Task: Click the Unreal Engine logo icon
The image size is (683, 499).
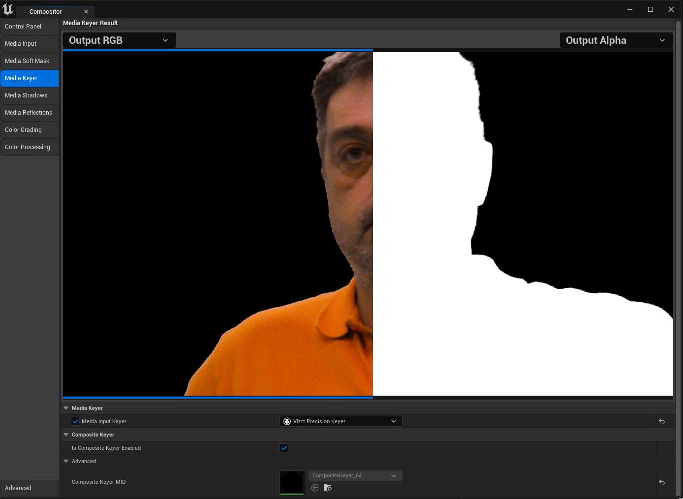Action: [x=8, y=9]
